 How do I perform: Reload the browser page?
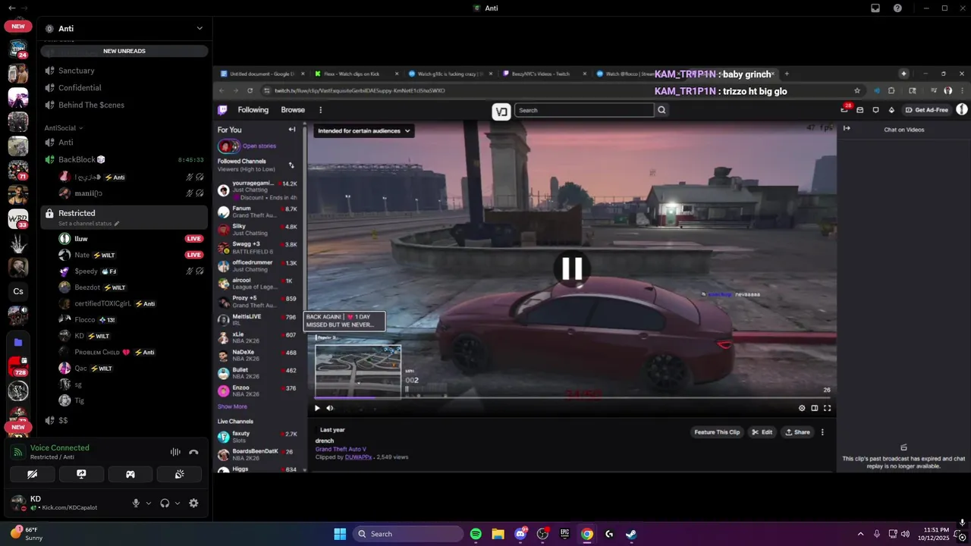pyautogui.click(x=250, y=90)
